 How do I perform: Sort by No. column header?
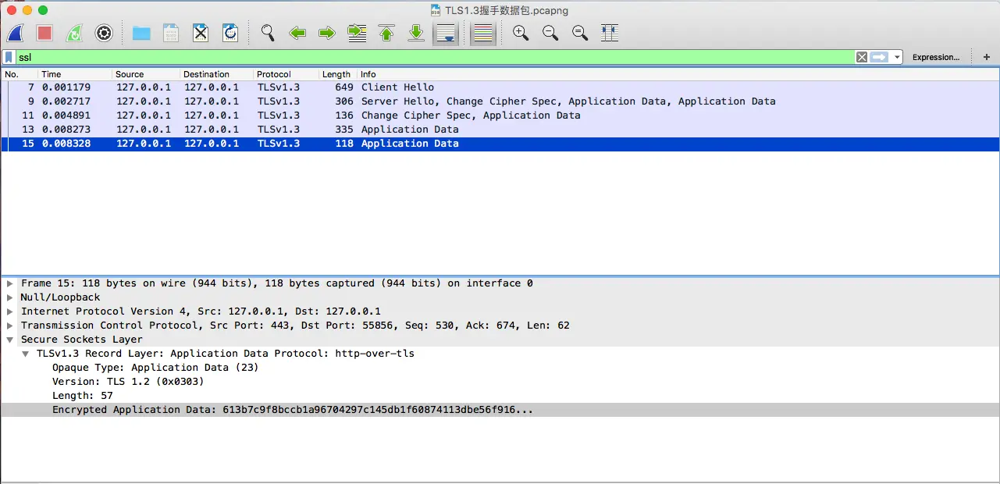click(20, 74)
